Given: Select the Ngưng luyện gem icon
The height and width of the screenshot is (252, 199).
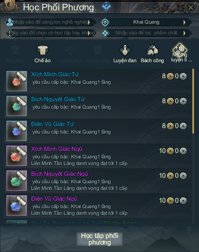Looking at the screenshot, I should coord(179,48).
